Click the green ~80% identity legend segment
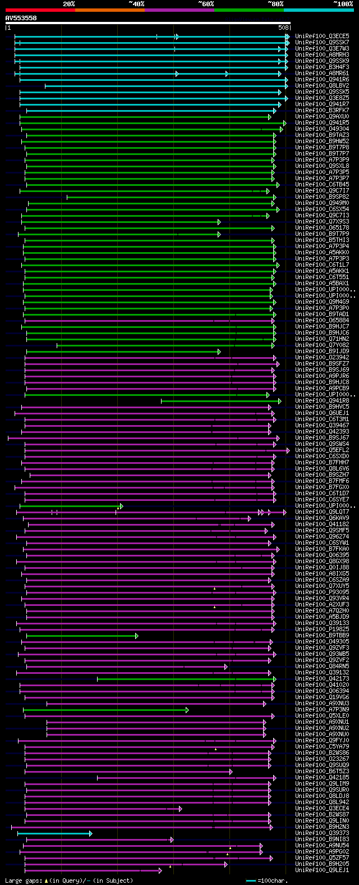359x885 pixels. pos(249,10)
